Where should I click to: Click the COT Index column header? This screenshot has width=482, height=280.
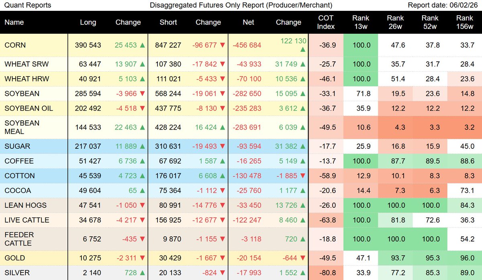pyautogui.click(x=326, y=22)
